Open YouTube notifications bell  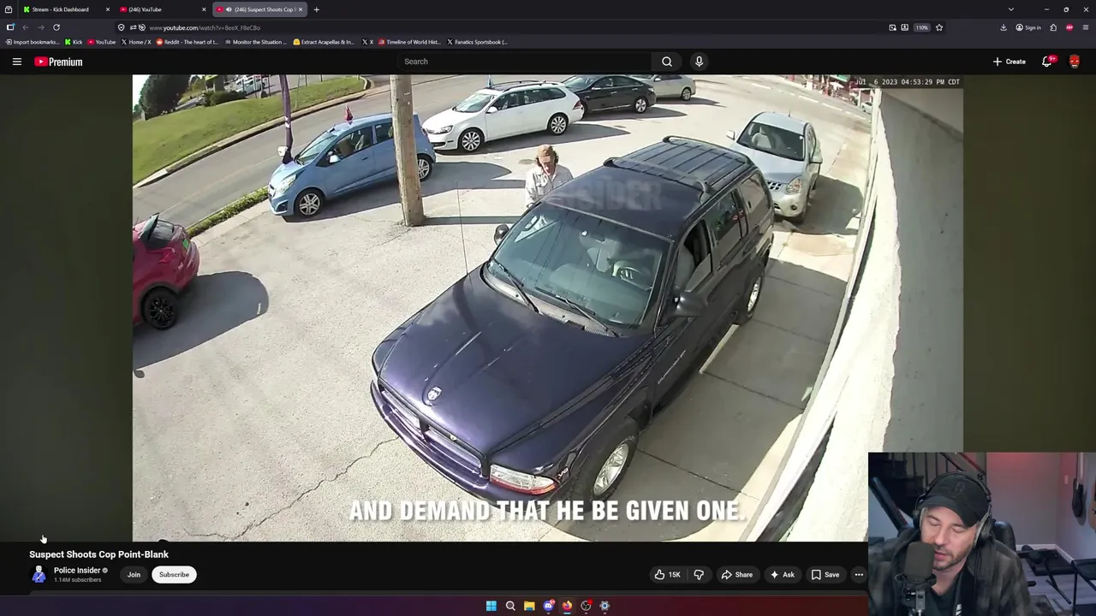click(1047, 62)
